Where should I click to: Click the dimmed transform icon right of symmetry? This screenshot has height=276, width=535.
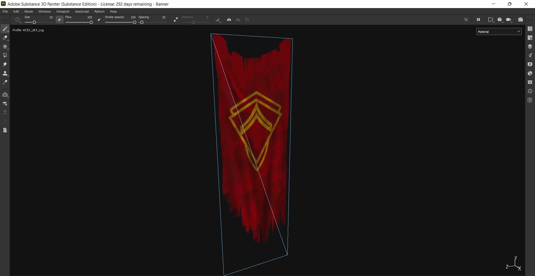[x=247, y=19]
